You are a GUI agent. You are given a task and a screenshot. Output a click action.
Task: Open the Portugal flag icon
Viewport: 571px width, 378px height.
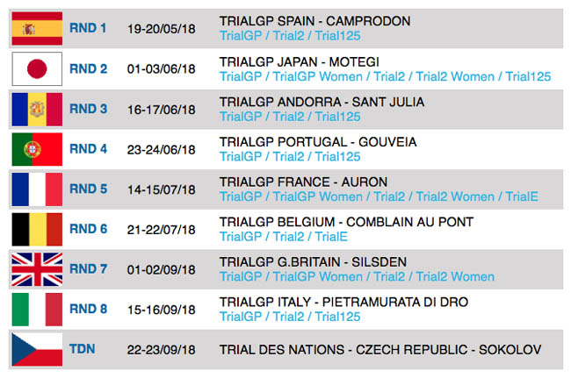coord(37,149)
